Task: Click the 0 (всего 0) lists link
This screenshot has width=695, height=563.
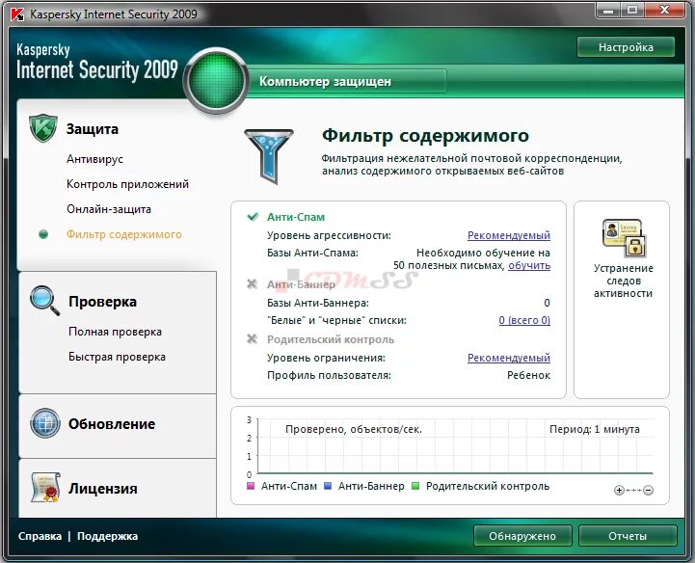Action: [x=524, y=320]
